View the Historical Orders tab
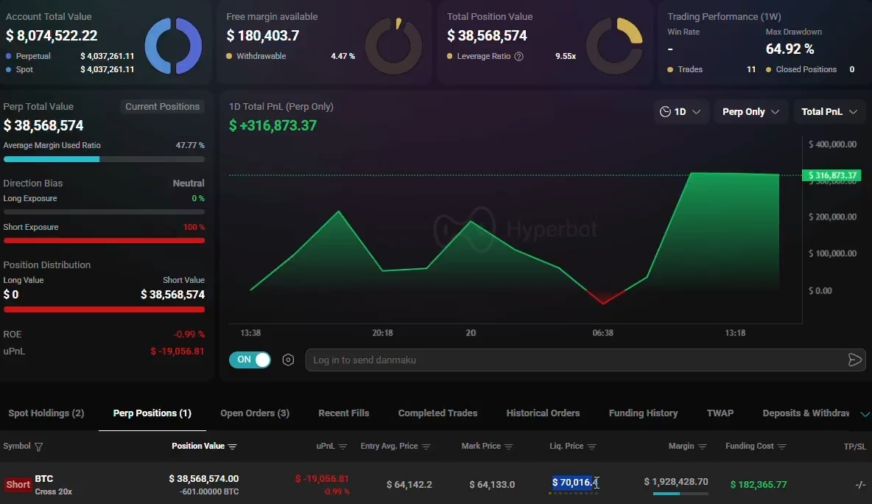This screenshot has width=872, height=504. [543, 413]
